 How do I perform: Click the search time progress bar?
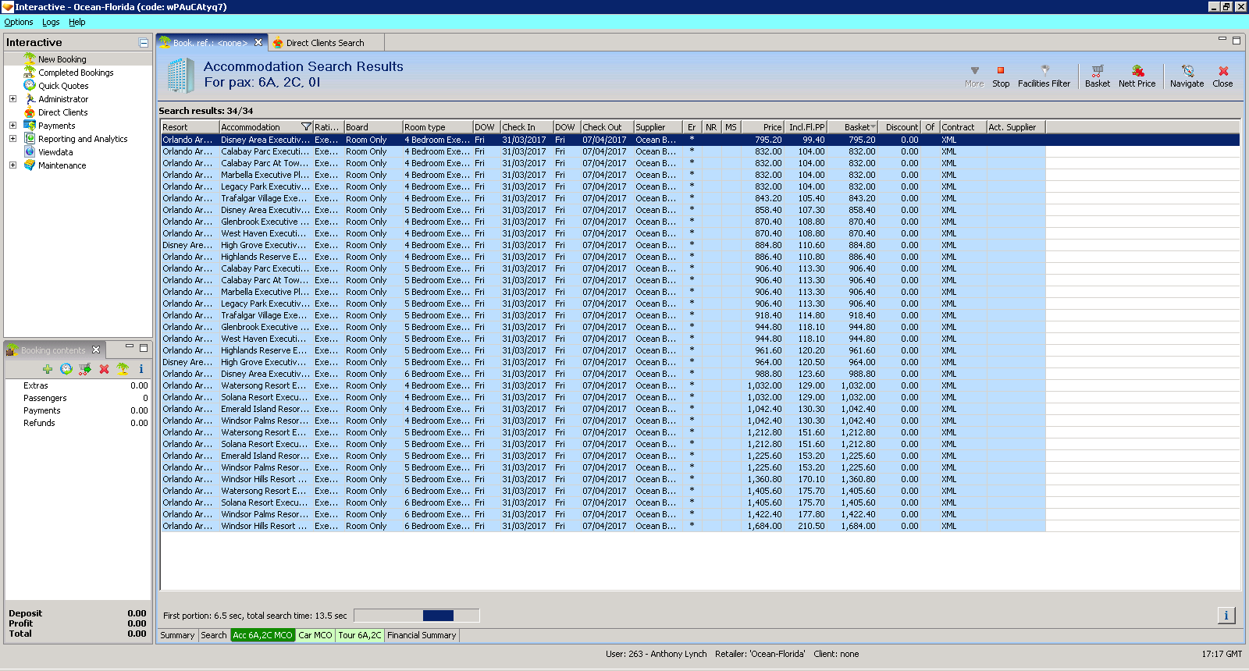coord(416,616)
